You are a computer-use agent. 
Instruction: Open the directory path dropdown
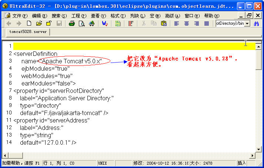247,23
